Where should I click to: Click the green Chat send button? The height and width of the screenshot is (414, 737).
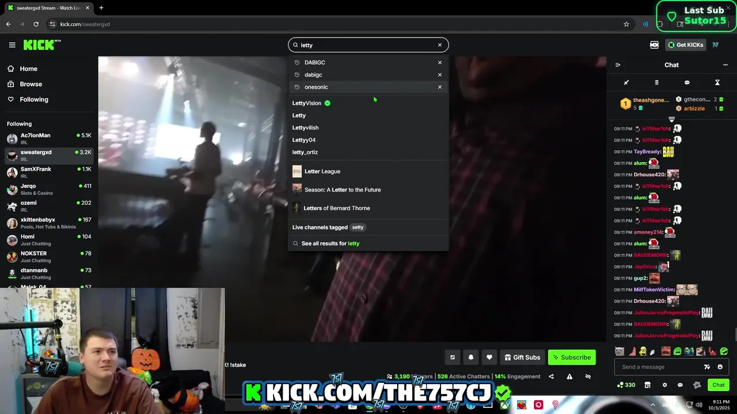pyautogui.click(x=719, y=385)
